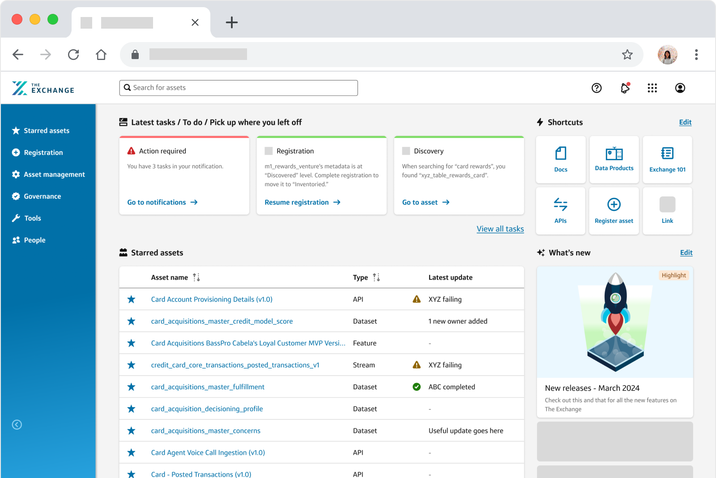Click Go to asset link

tap(426, 202)
